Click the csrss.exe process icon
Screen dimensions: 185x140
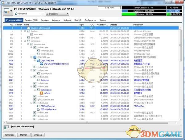tap(28, 38)
